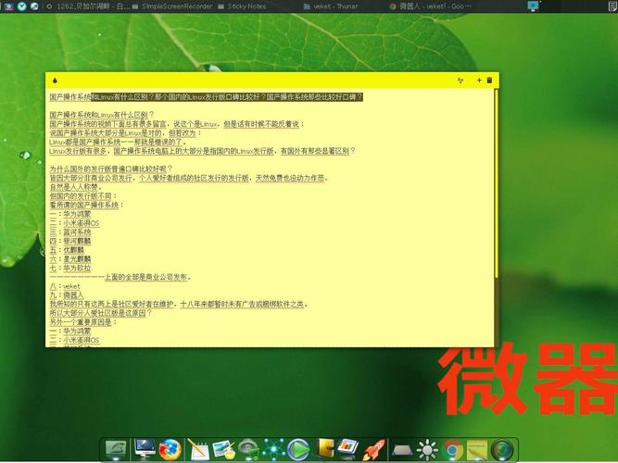The width and height of the screenshot is (618, 463).
Task: Launch Firefox from the dock
Action: tap(170, 450)
